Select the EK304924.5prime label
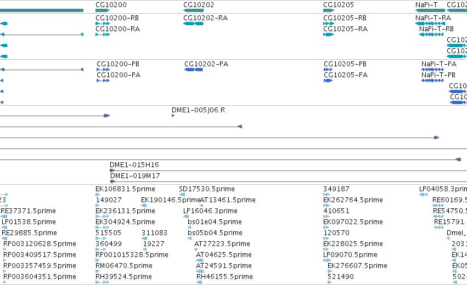The width and height of the screenshot is (467, 285). [125, 222]
